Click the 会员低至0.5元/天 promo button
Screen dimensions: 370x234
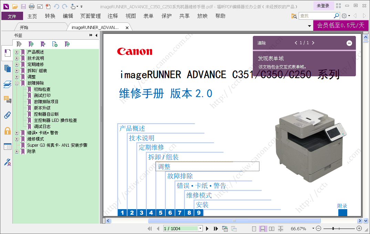[340, 25]
